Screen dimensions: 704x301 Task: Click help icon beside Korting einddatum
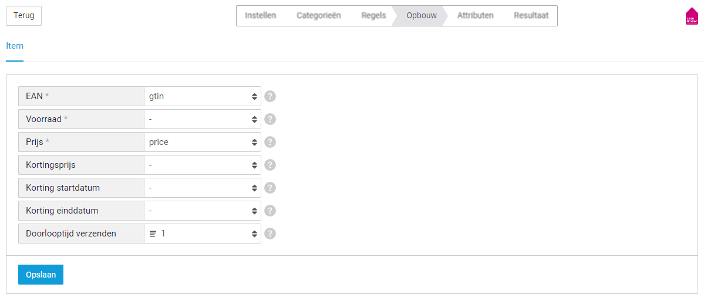click(x=270, y=211)
